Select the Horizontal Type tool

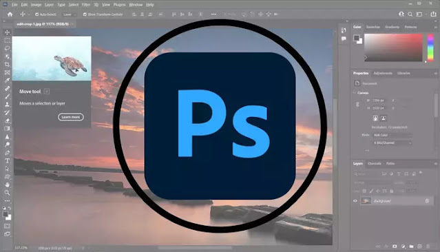8,161
